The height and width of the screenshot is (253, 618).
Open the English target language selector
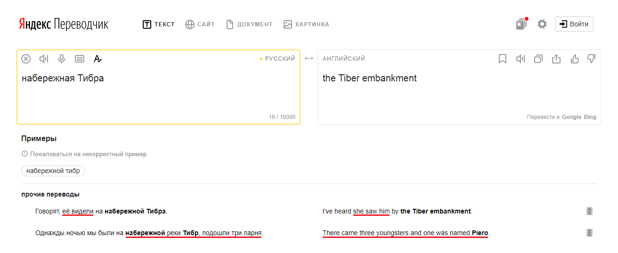point(344,59)
